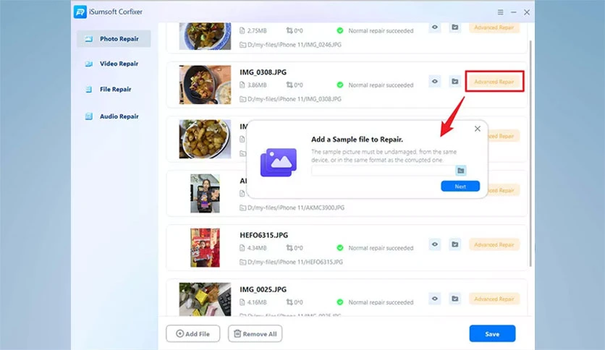605x350 pixels.
Task: Click the Audio Repair sidebar icon
Action: 89,116
